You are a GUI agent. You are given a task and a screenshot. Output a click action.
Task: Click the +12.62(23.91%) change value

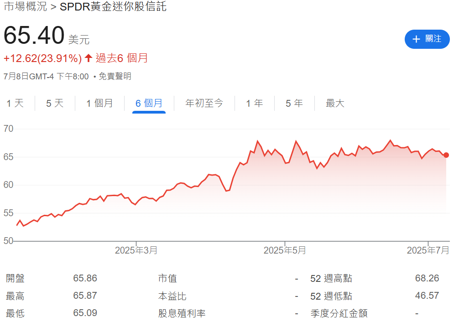point(42,58)
